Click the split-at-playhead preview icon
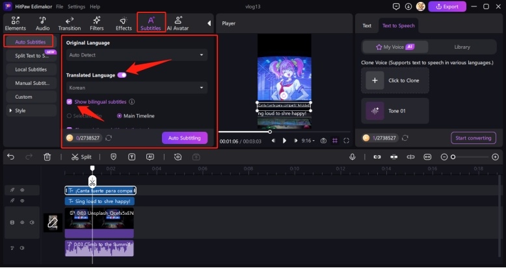The width and height of the screenshot is (506, 268). point(410,157)
